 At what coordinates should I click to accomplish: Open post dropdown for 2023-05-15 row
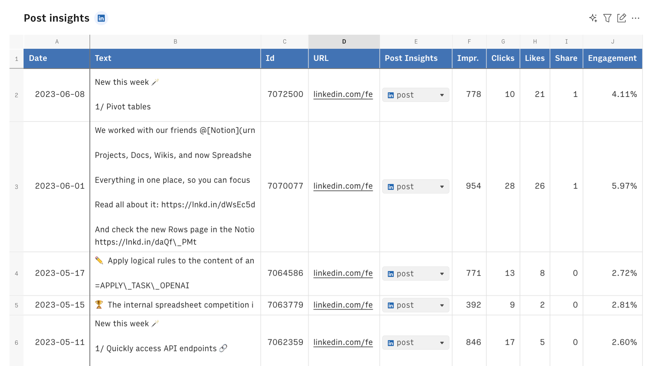(x=442, y=305)
